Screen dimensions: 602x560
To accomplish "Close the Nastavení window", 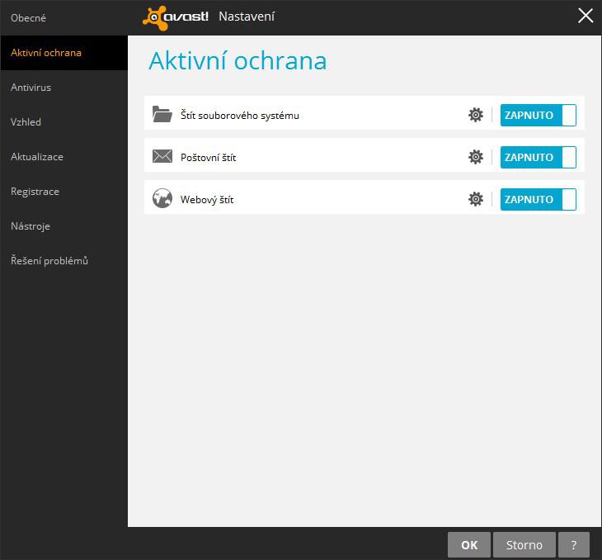I will 586,16.
